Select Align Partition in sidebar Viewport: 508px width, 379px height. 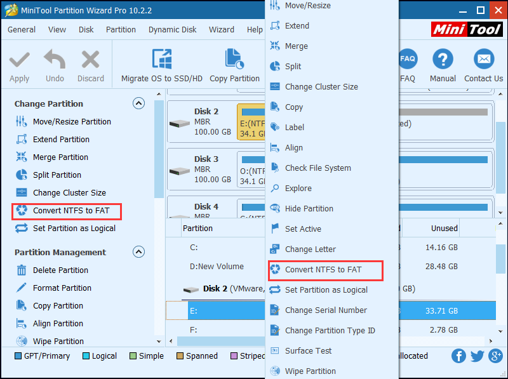click(50, 324)
